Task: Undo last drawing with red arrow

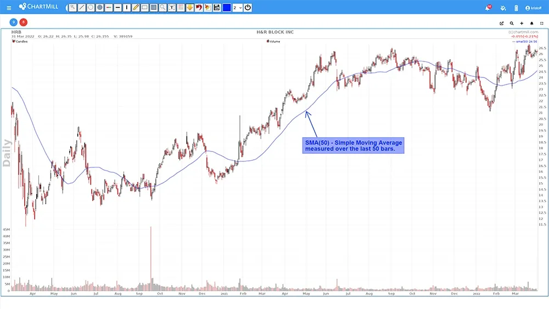Action: [x=199, y=7]
